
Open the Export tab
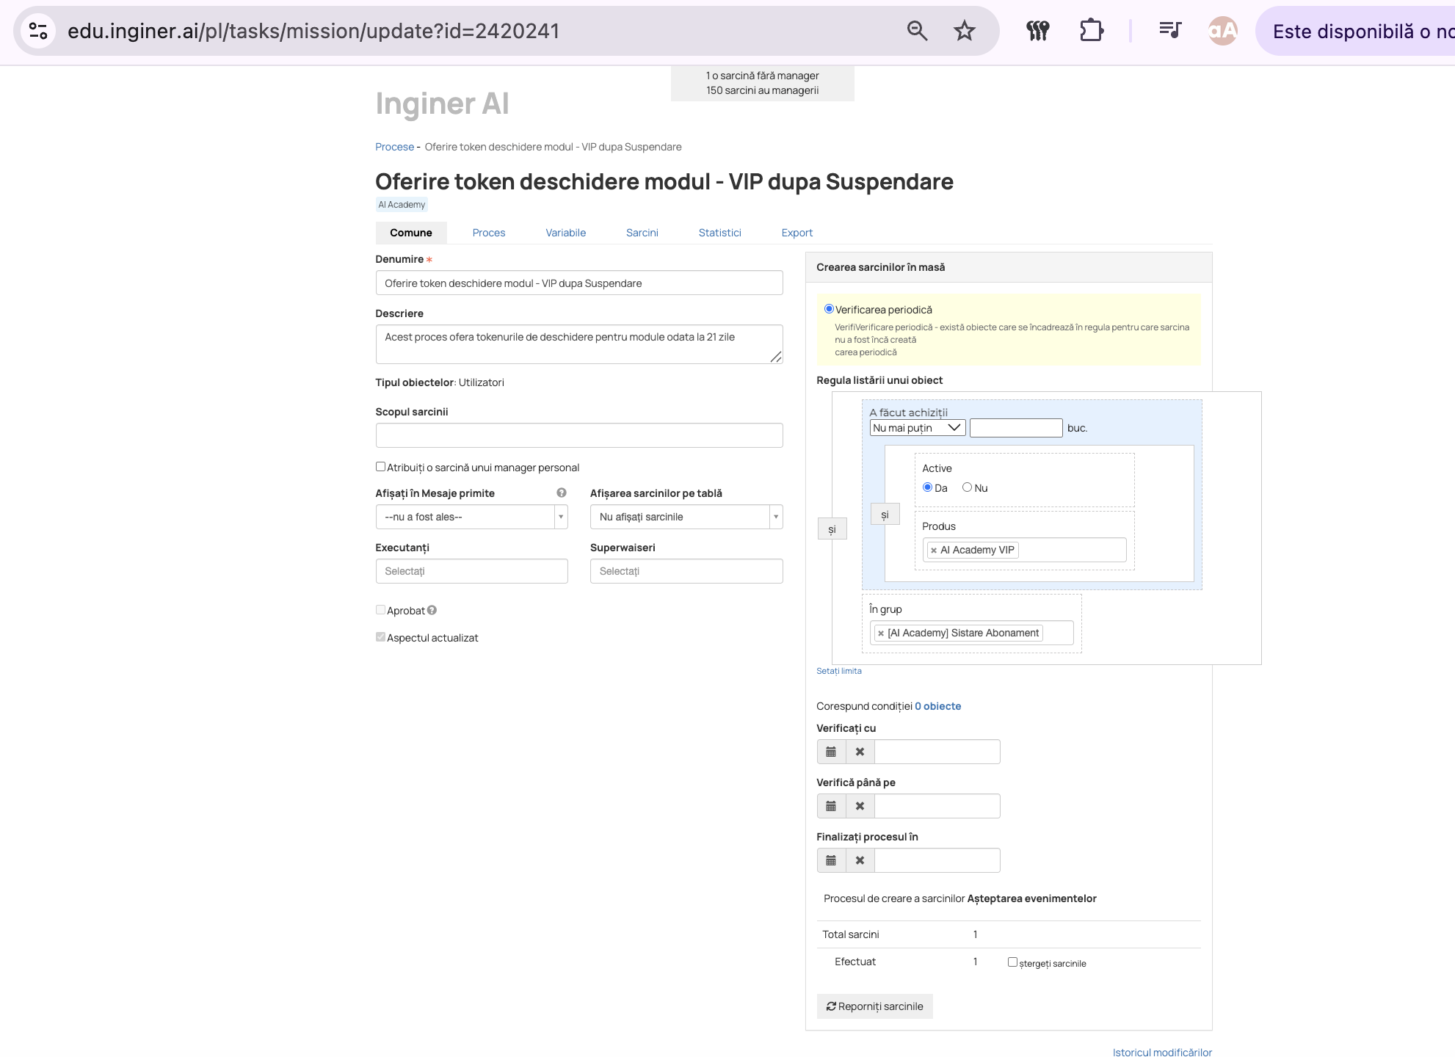coord(797,233)
